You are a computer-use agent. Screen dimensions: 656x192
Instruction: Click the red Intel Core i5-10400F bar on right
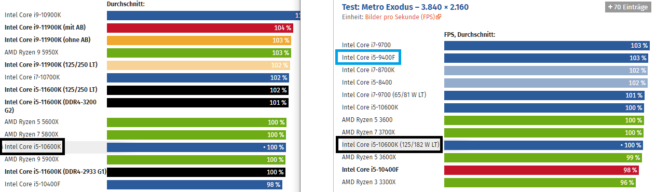541,170
